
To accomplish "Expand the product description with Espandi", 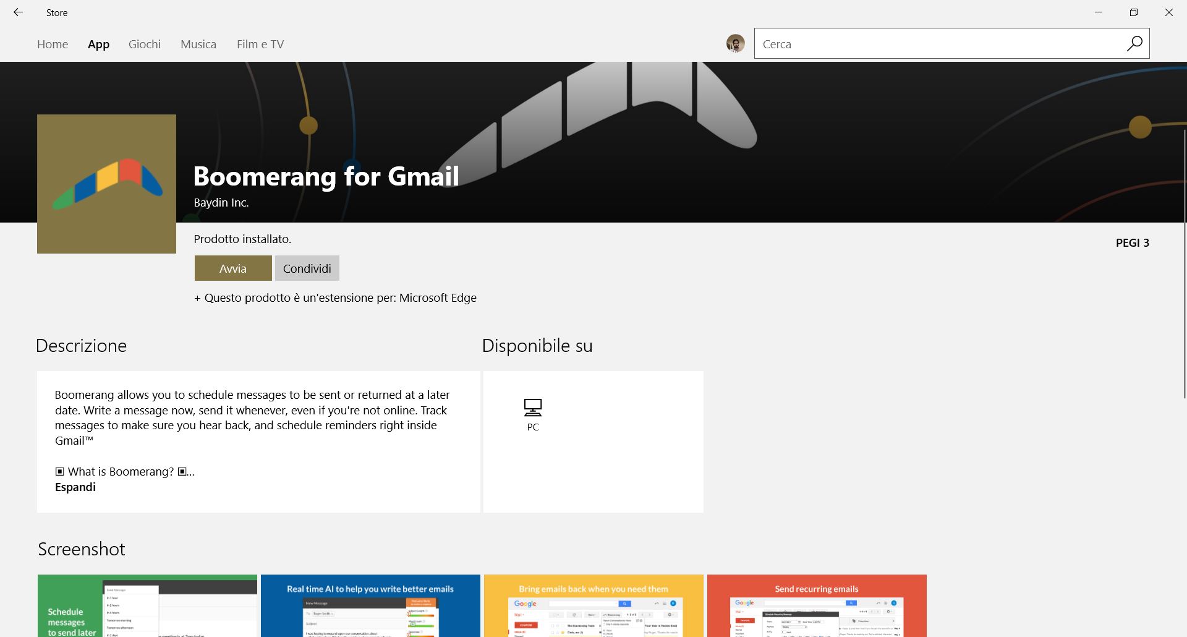I will pos(75,487).
